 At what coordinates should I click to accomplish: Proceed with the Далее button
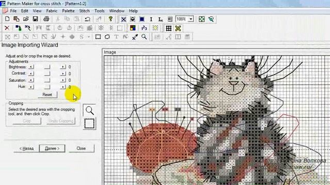52,149
